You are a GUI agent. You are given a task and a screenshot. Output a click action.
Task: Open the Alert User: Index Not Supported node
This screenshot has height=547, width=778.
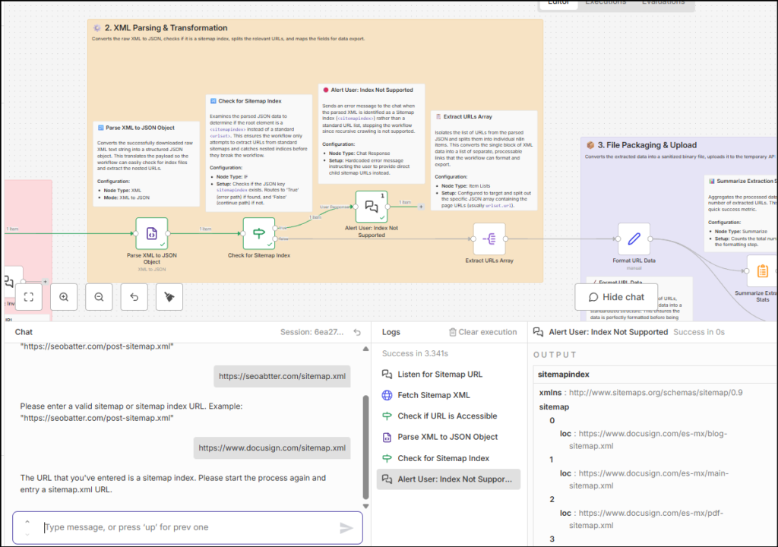pos(371,207)
